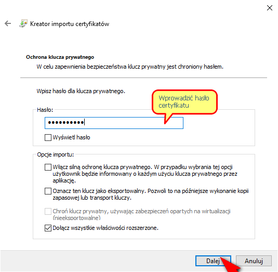Click the greyed-out 'Chroń klucz prywatny' checkbox
Screen dimensions: 278x272
tap(48, 211)
